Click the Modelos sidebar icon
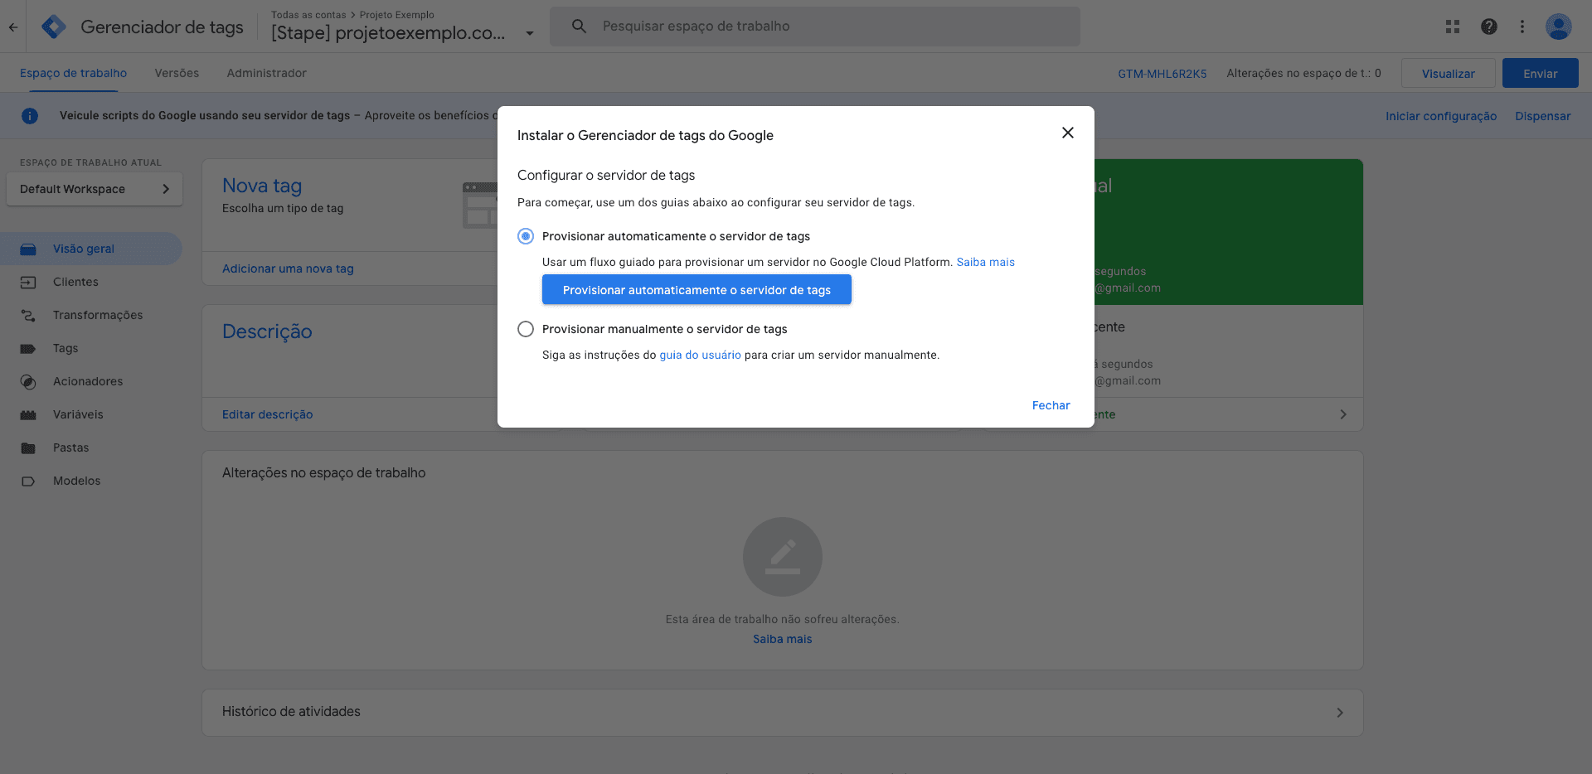This screenshot has width=1592, height=774. 28,481
